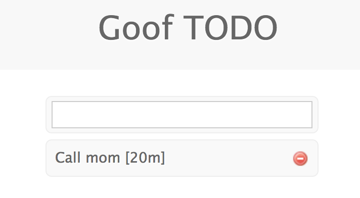Image resolution: width=360 pixels, height=198 pixels.
Task: Click the red minus remove icon
Action: pos(300,158)
